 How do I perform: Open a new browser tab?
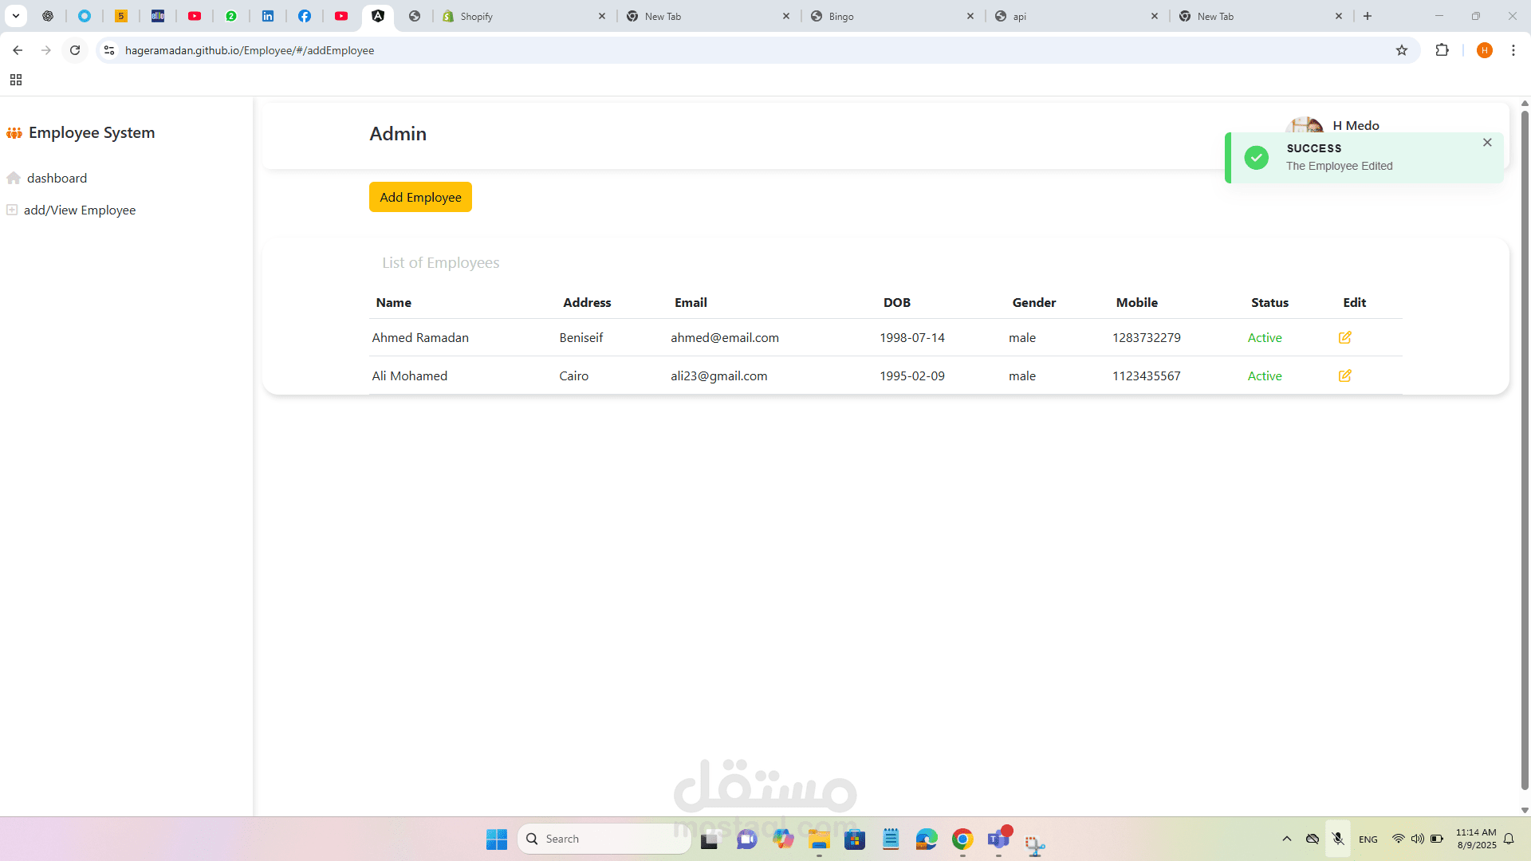coord(1368,16)
